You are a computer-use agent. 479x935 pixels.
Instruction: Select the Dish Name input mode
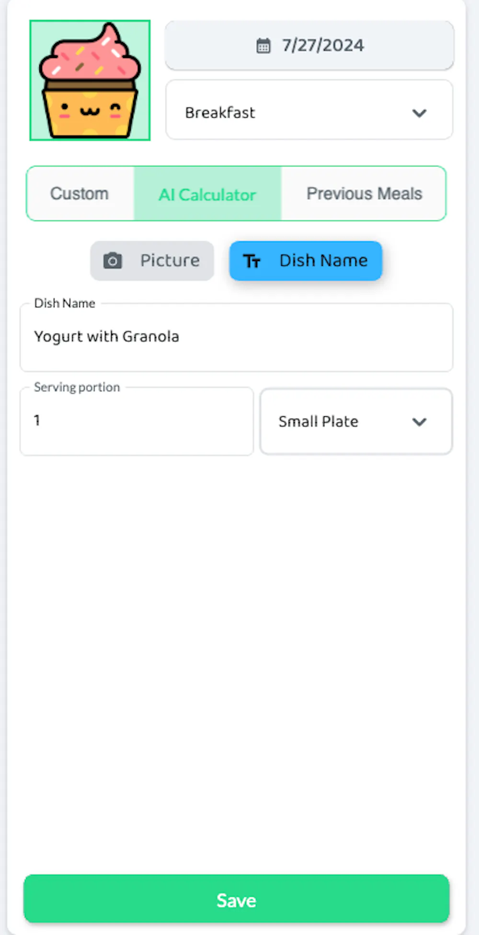[306, 261]
